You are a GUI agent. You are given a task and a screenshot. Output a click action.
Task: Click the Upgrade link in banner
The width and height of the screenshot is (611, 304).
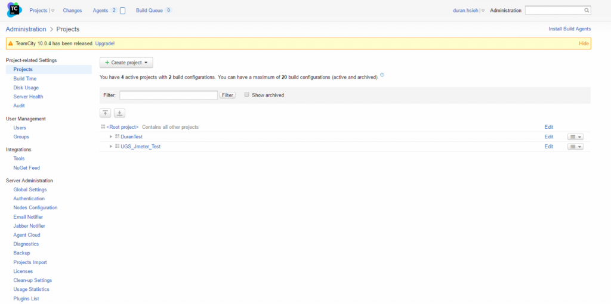point(105,44)
